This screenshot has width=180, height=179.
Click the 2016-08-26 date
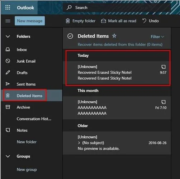157,143
